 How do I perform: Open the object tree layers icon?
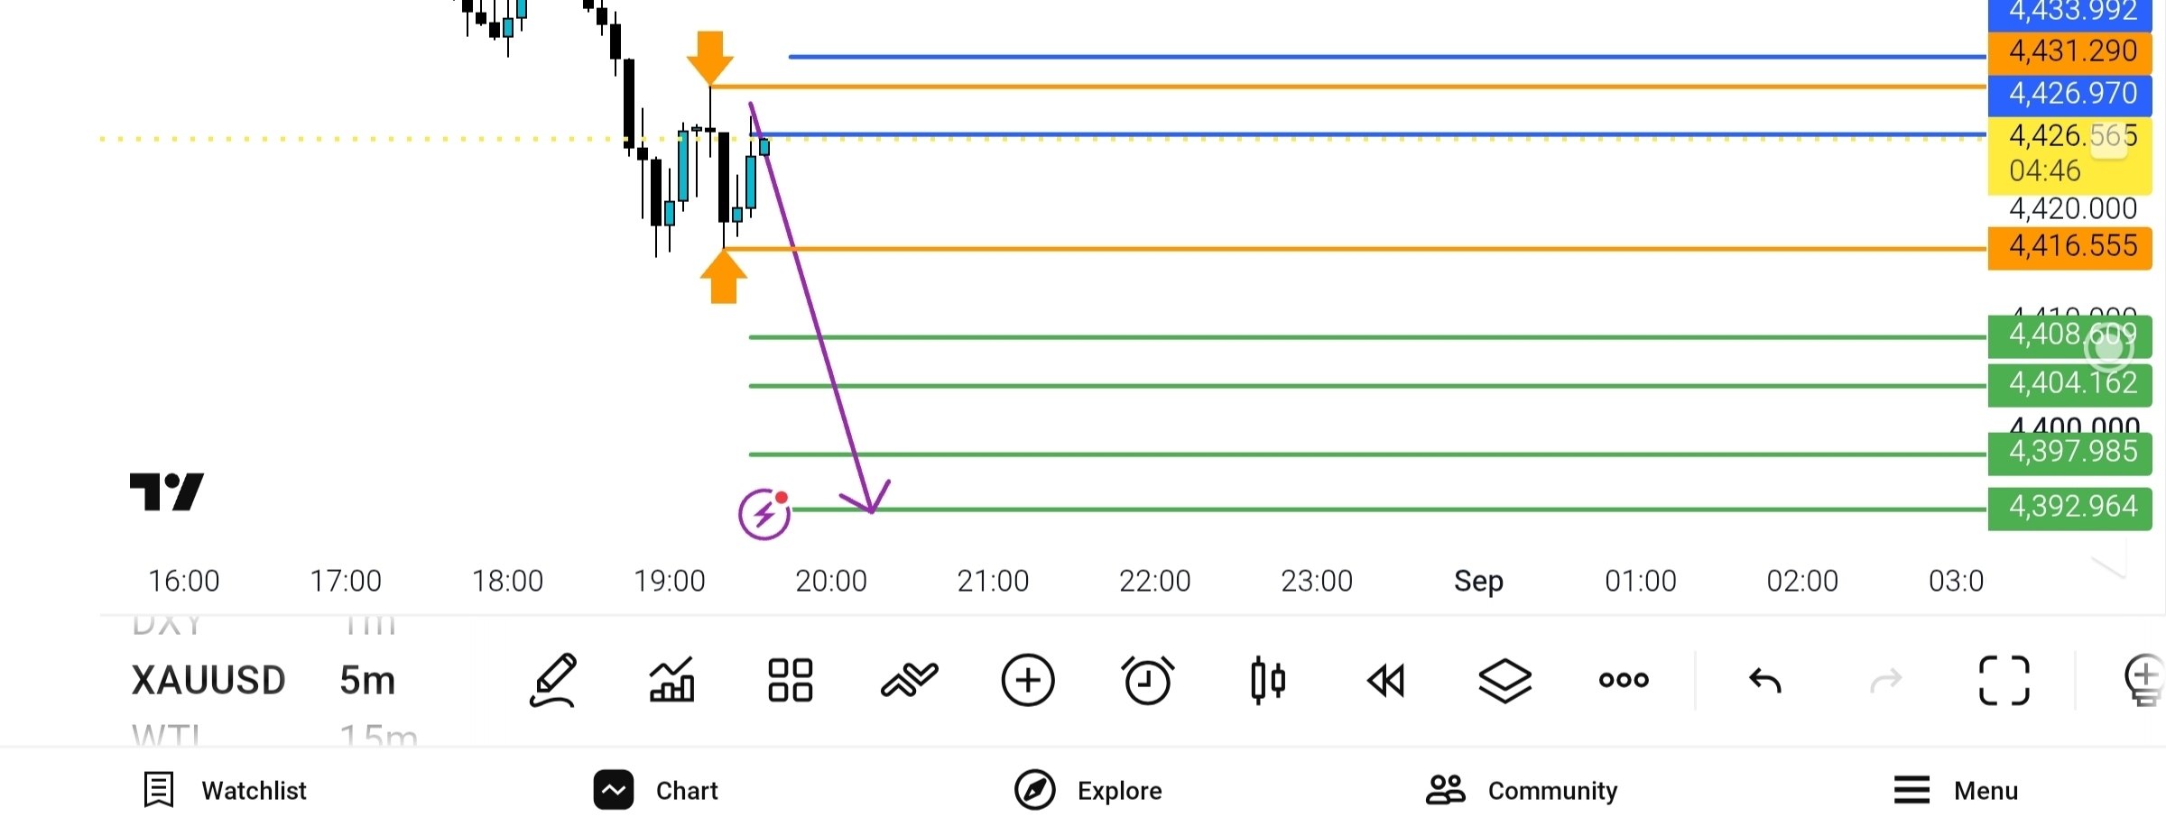(1505, 680)
